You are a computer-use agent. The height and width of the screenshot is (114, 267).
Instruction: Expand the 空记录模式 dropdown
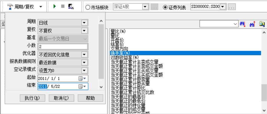tap(84, 70)
